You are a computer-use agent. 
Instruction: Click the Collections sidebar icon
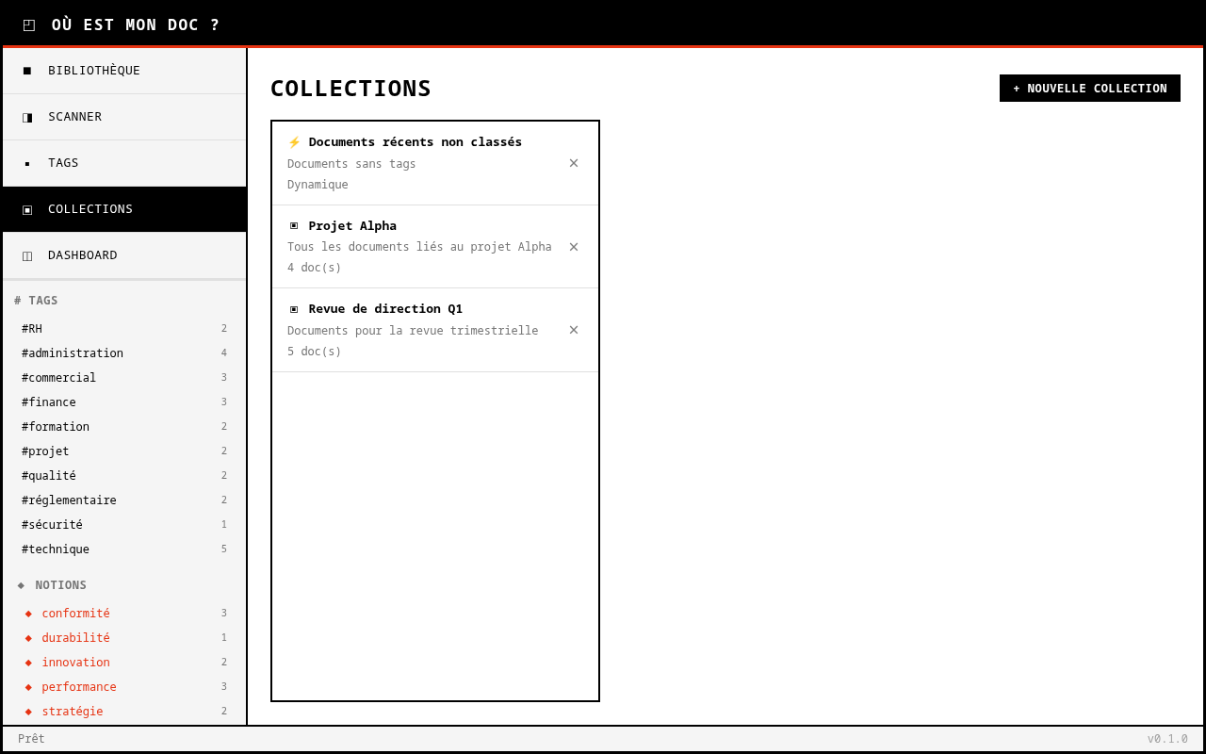pyautogui.click(x=25, y=208)
